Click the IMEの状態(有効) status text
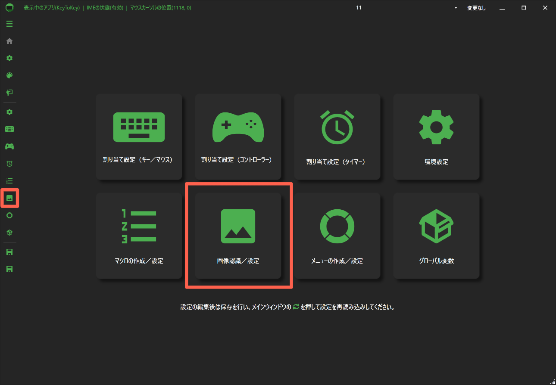Image resolution: width=556 pixels, height=385 pixels. point(105,8)
